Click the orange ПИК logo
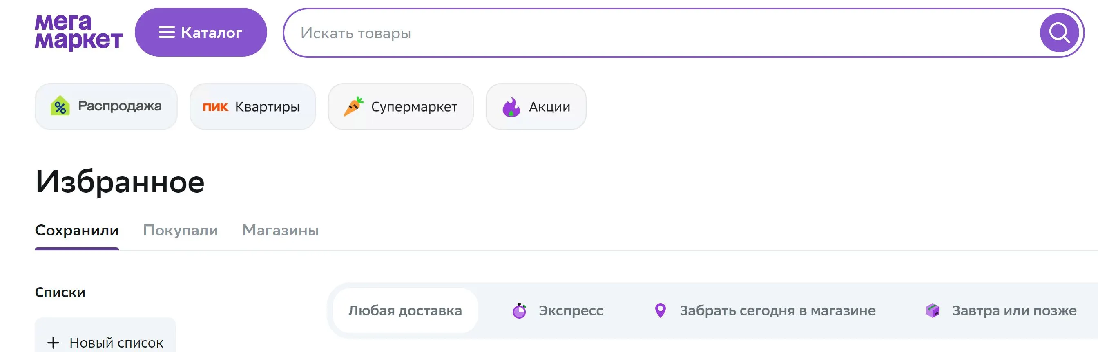This screenshot has height=352, width=1098. [x=215, y=107]
